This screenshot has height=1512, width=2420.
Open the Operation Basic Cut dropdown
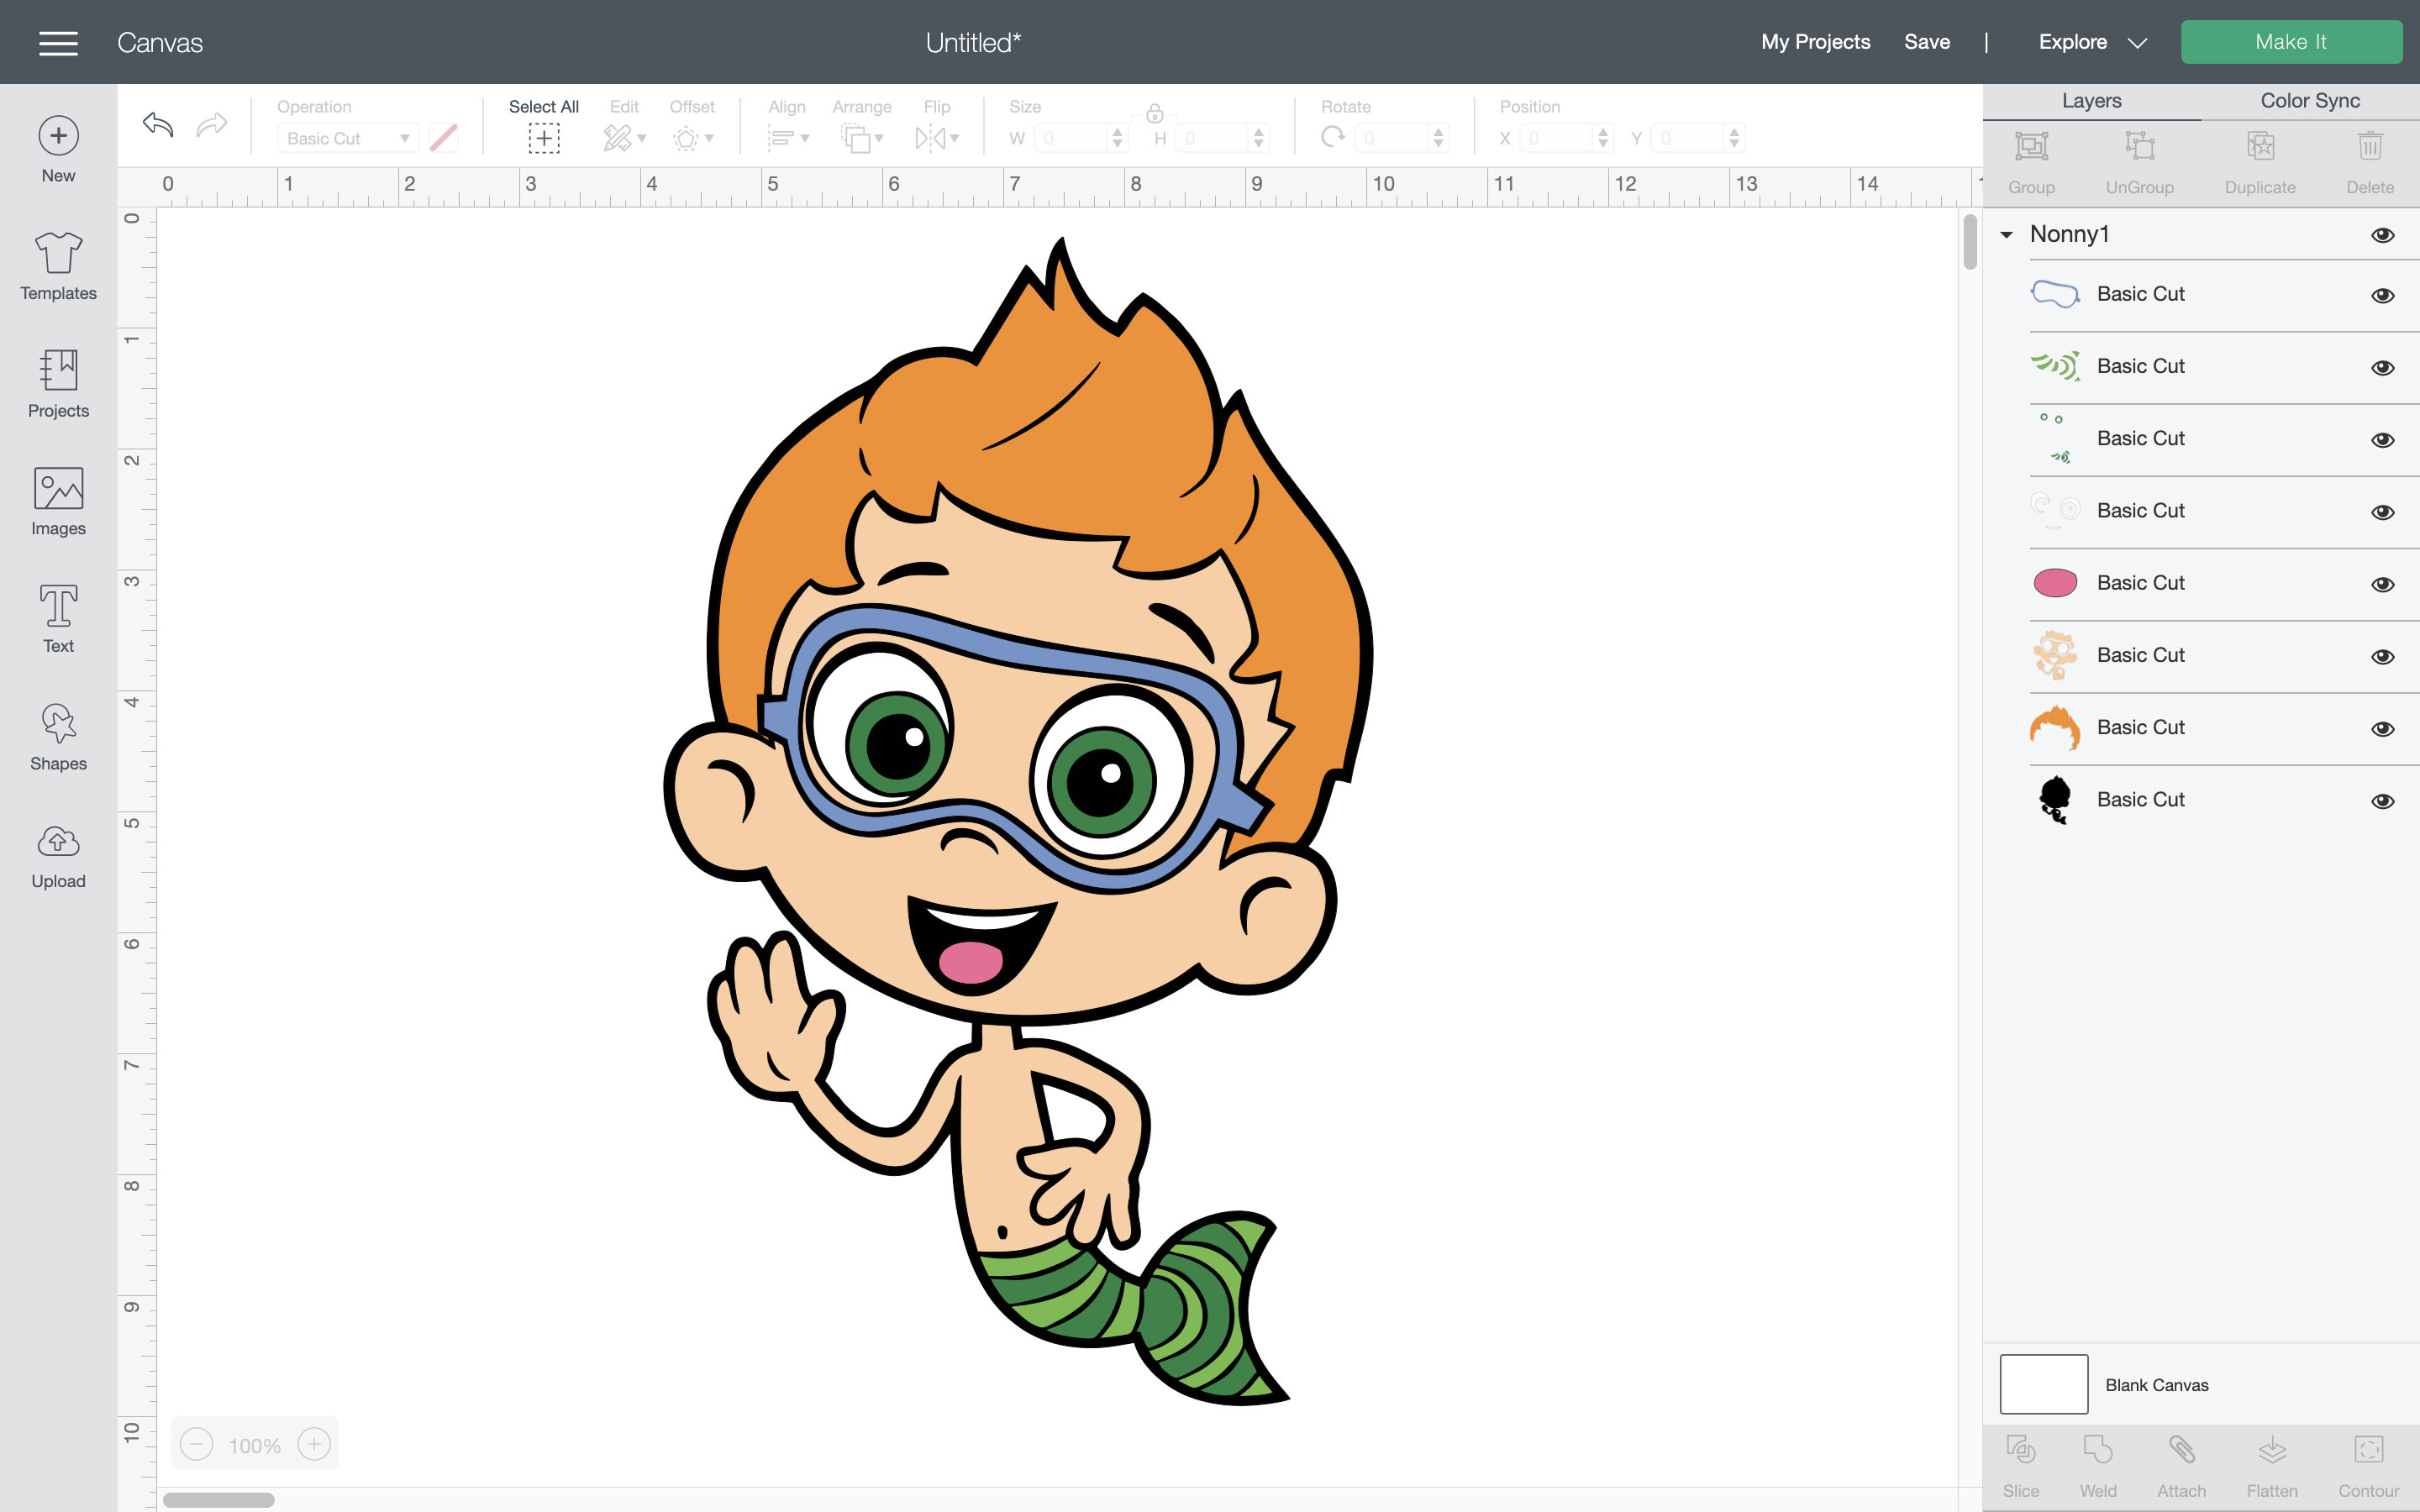pyautogui.click(x=347, y=138)
